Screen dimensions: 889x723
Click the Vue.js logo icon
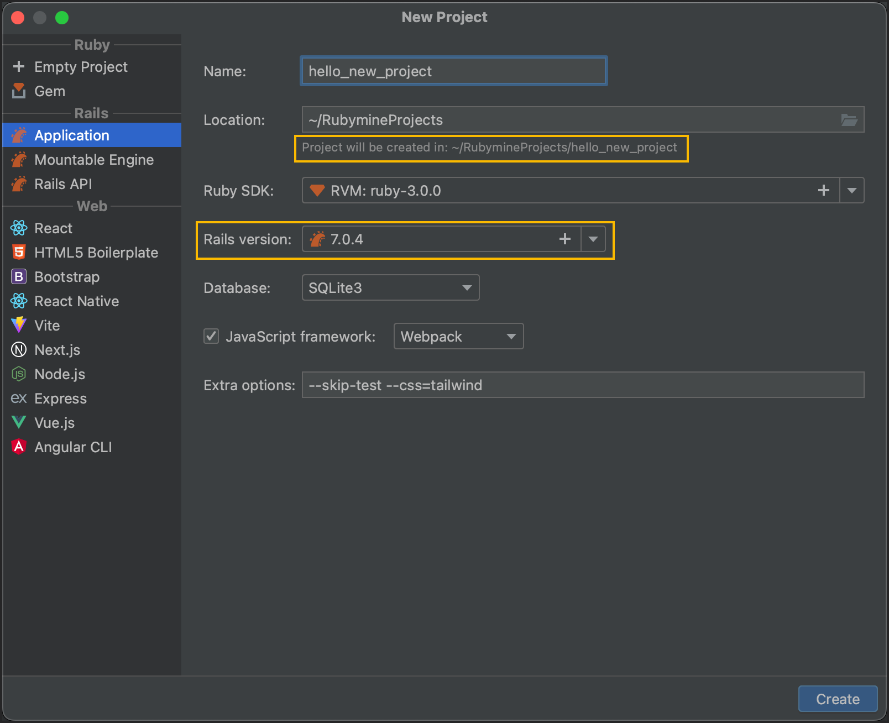click(x=19, y=423)
